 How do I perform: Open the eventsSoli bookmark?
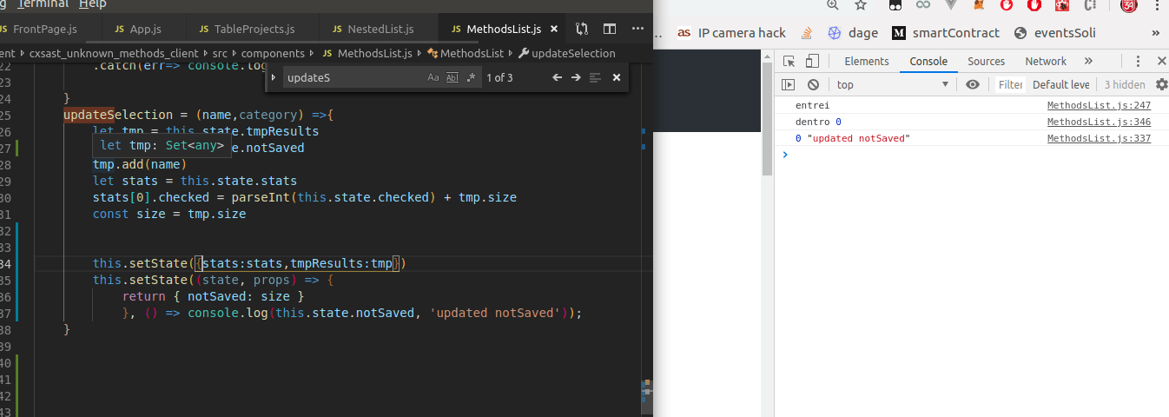(x=1054, y=33)
